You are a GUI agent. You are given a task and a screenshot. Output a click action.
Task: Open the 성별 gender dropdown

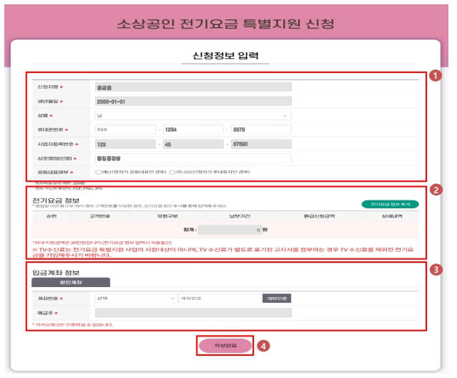coord(193,115)
